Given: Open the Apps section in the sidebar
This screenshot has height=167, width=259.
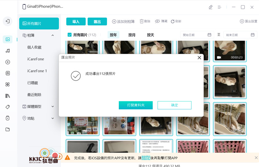Looking at the screenshot, I should tap(8, 85).
